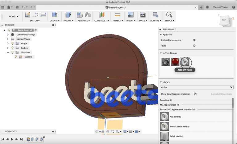Open the Job Status clock icon
Screen dimensions: 237x144
[x=207, y=7]
